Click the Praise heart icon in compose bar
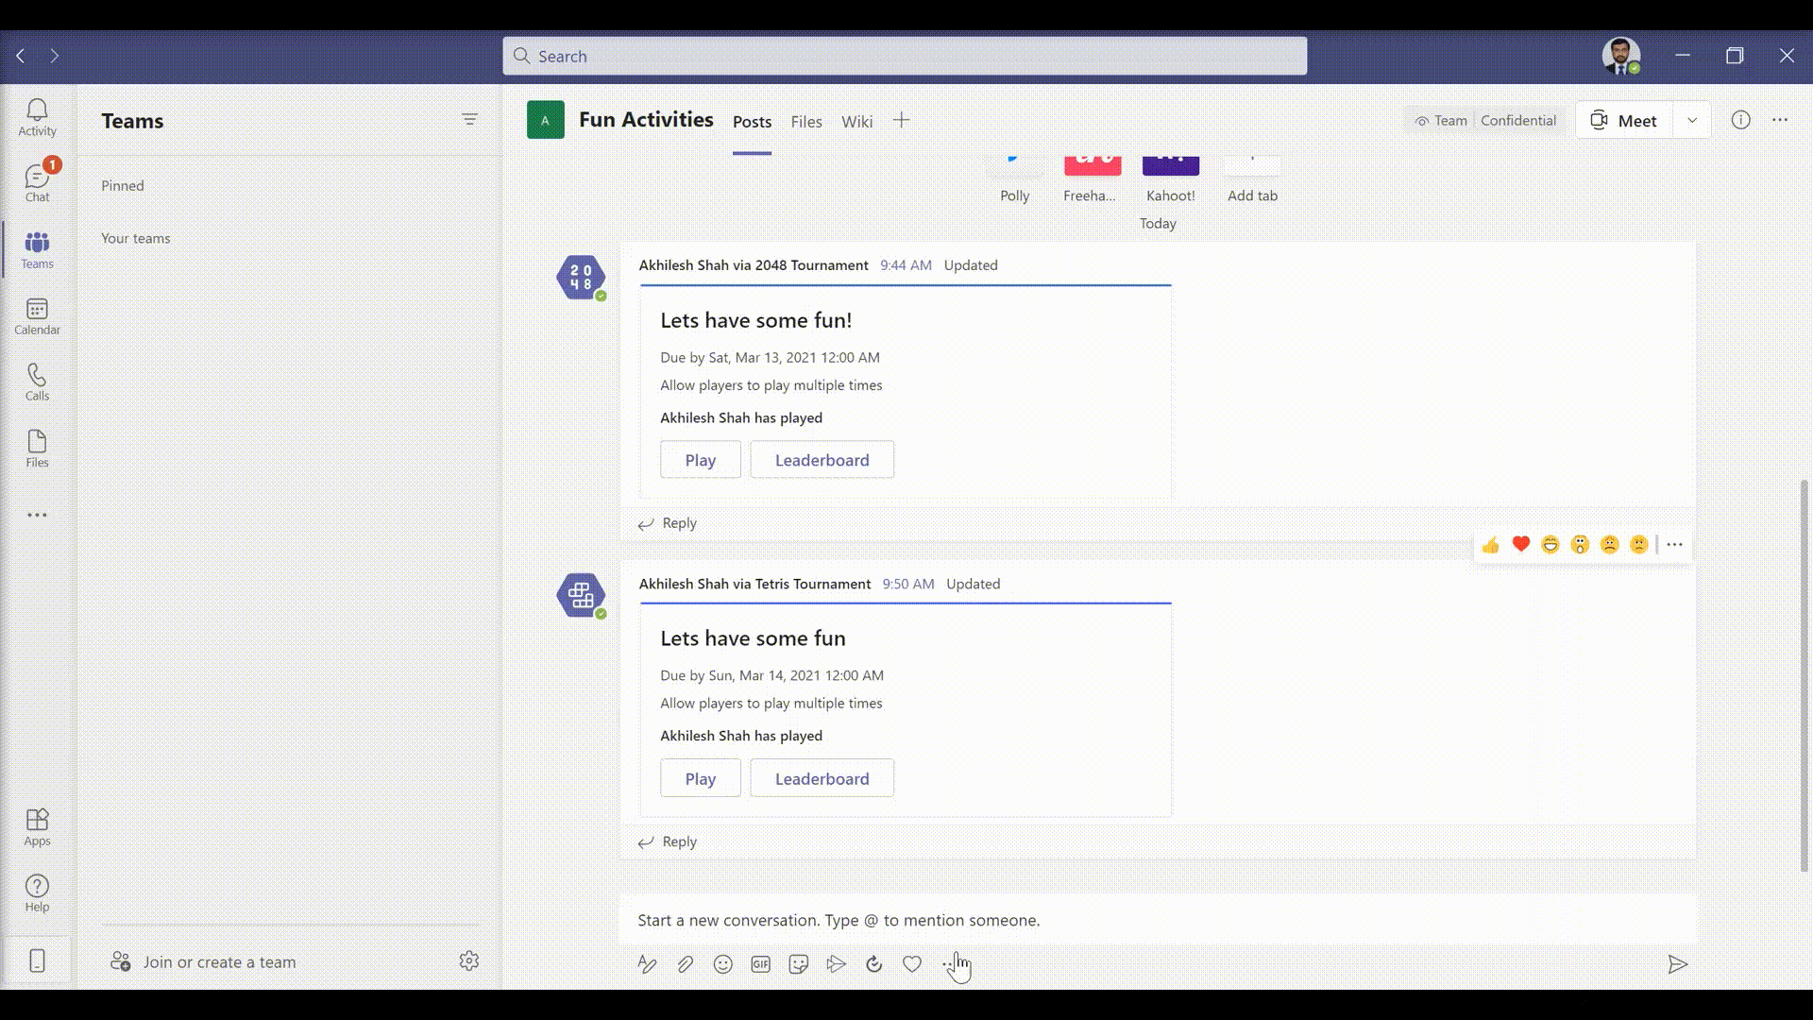1813x1020 pixels. (911, 963)
